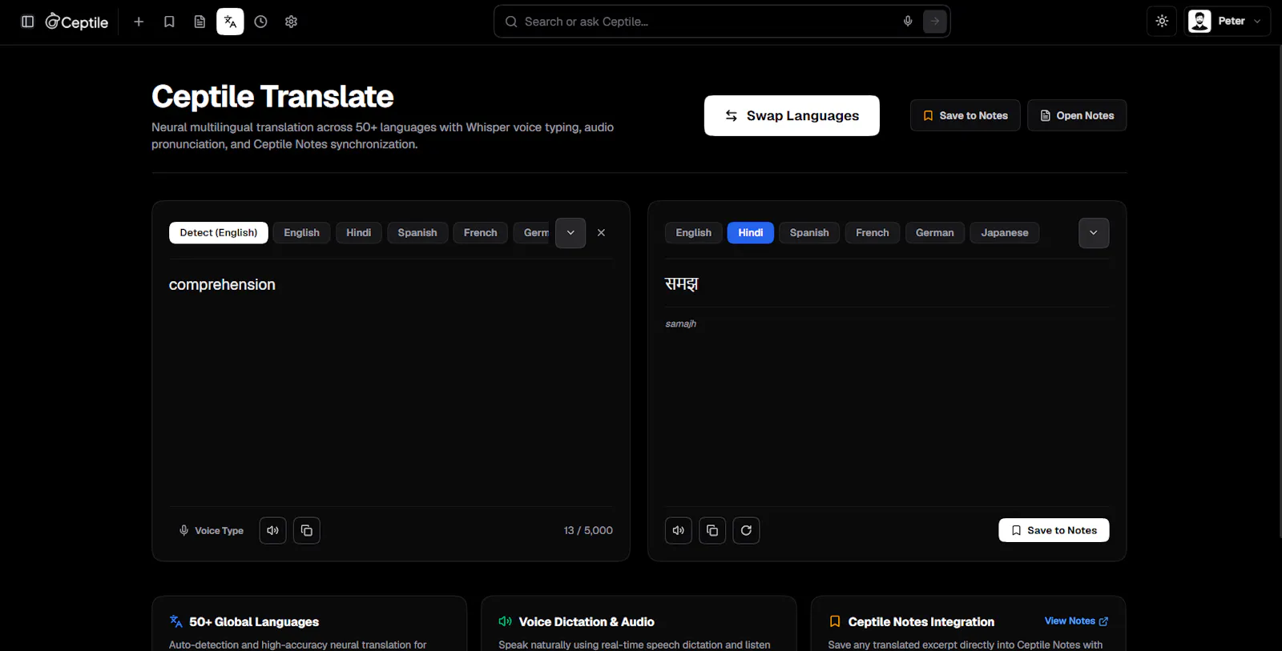Viewport: 1282px width, 651px height.
Task: Set target language to Hindi
Action: 751,232
